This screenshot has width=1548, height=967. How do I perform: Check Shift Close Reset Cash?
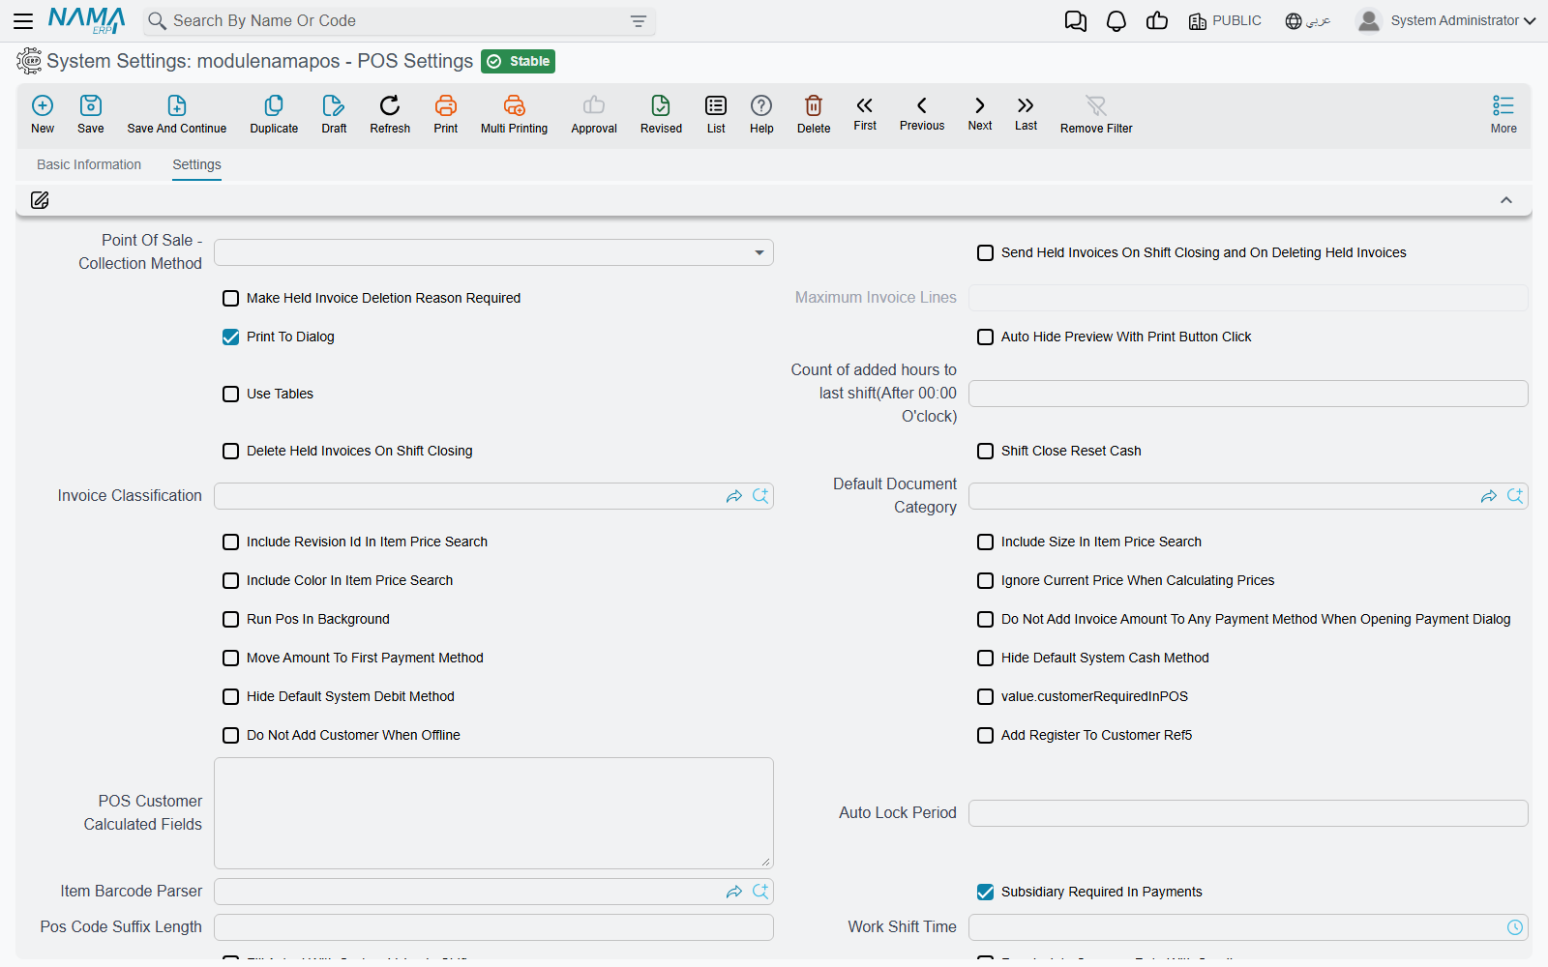tap(986, 451)
